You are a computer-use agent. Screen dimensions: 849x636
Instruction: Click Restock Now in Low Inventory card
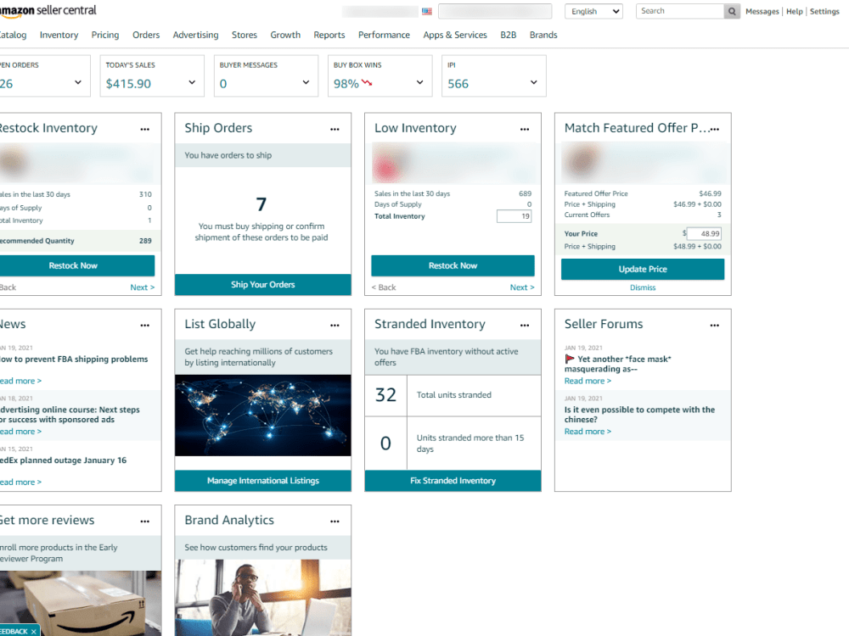tap(453, 265)
